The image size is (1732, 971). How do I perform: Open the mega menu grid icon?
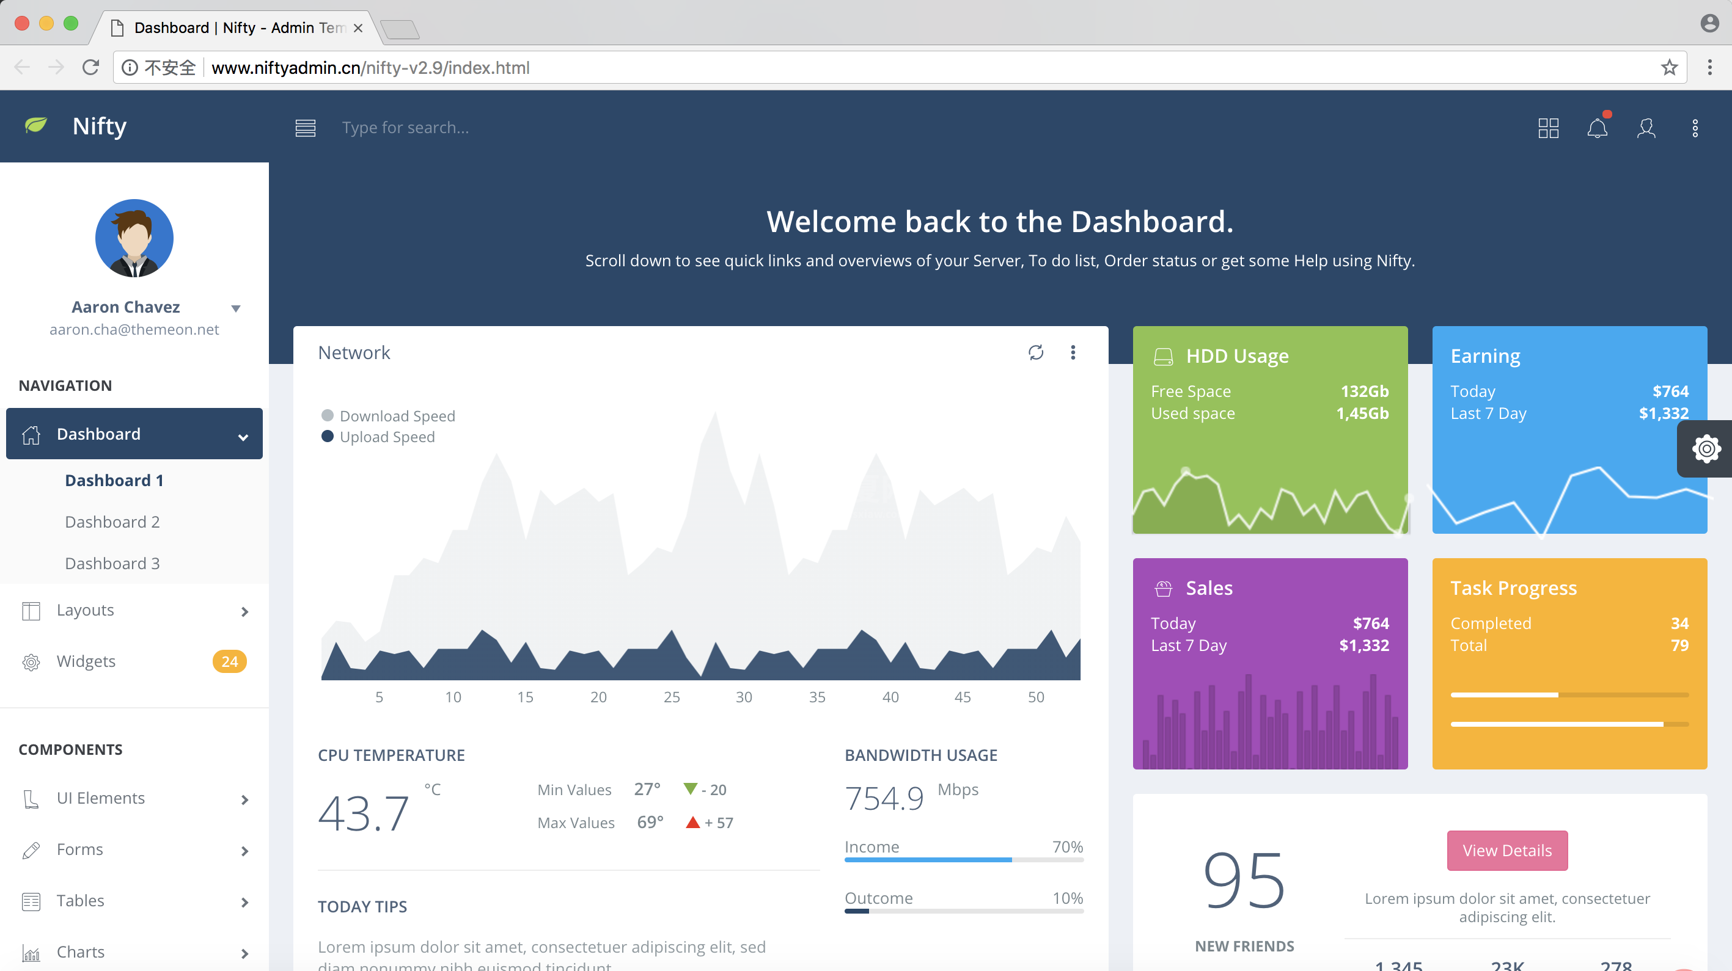[x=1549, y=128]
